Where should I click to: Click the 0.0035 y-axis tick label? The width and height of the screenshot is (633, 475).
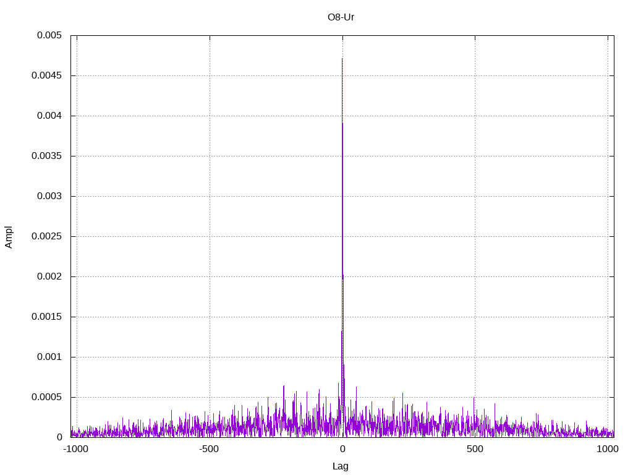pos(46,156)
